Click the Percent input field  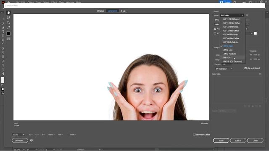(227, 64)
